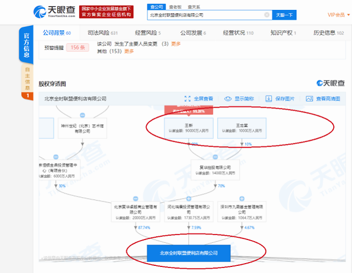This screenshot has height=273, width=352.
Task: Collapse node above 神州世纪艺术馆 minus icon
Action: (x=82, y=115)
